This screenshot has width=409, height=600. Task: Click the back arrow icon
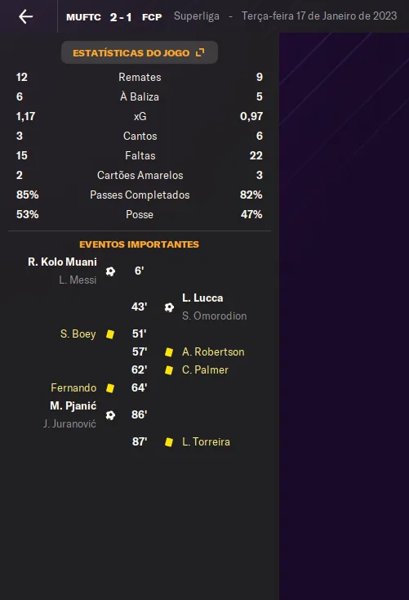pyautogui.click(x=25, y=16)
